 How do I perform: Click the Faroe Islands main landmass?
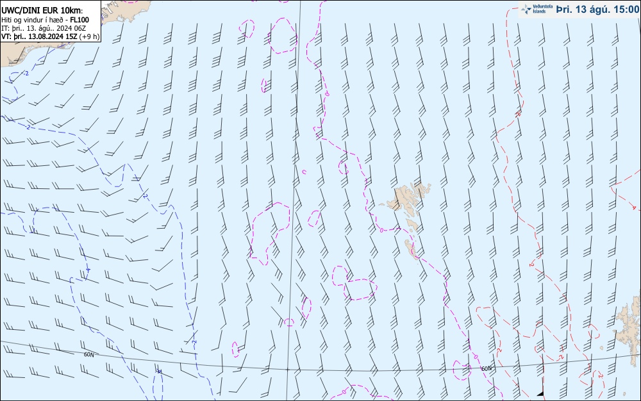coord(407,198)
